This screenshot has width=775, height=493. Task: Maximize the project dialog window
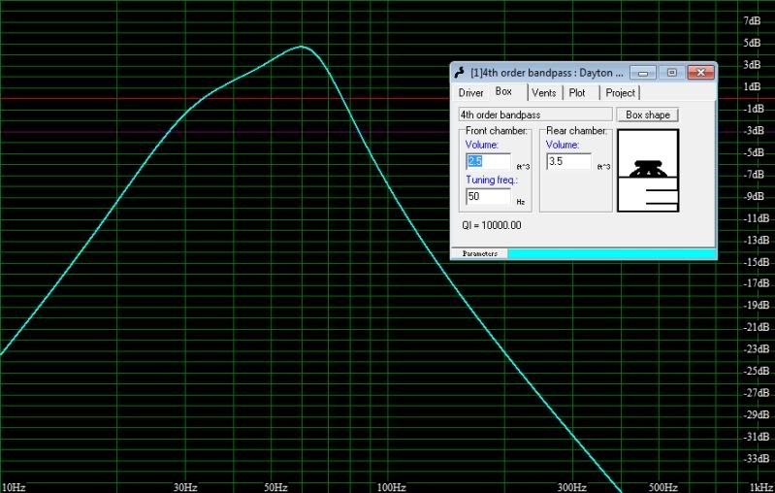(x=671, y=73)
